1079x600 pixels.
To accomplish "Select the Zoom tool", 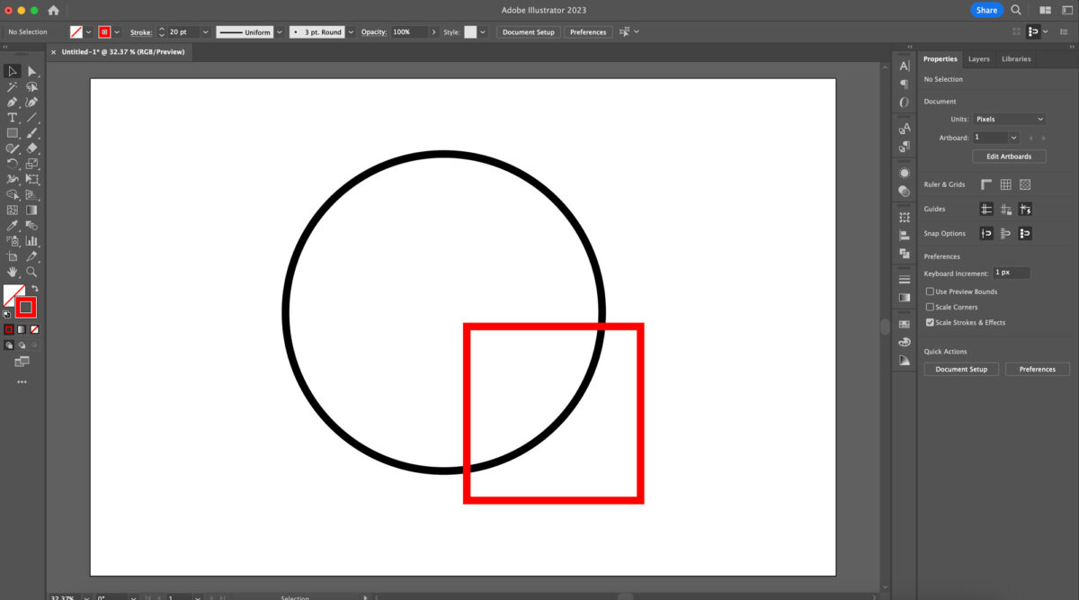I will pos(31,271).
